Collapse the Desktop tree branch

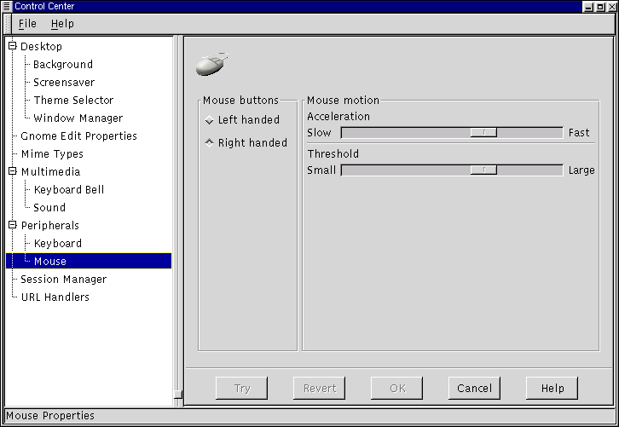coord(12,47)
